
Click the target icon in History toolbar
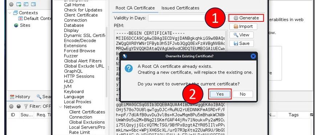pos(11,106)
